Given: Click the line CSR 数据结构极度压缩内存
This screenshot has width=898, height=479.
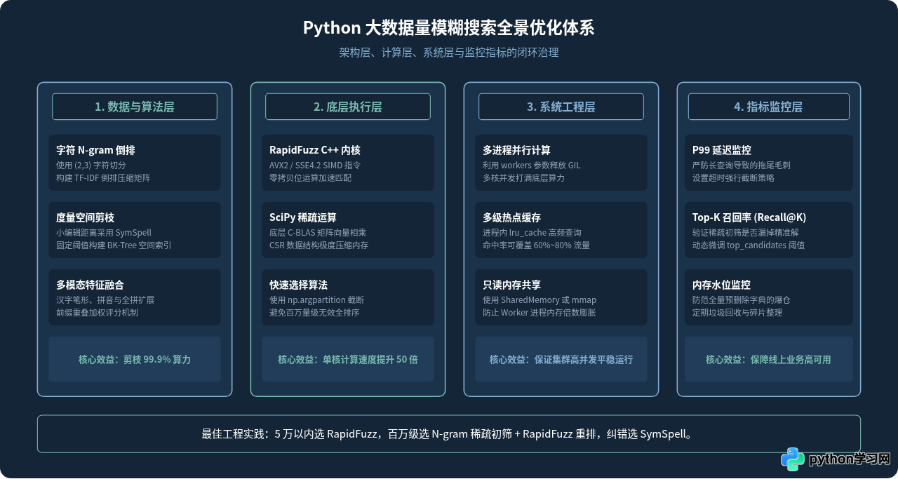Looking at the screenshot, I should click(x=319, y=245).
